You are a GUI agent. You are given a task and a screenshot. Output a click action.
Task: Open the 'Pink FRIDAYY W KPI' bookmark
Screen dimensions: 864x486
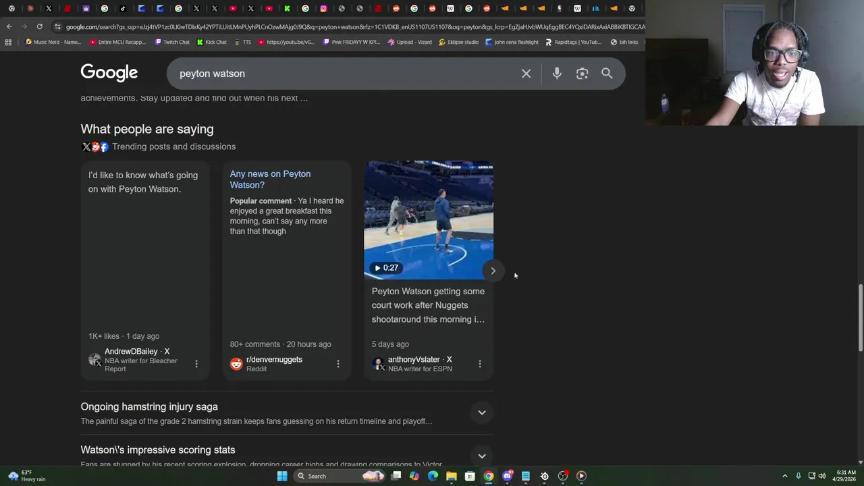(351, 42)
